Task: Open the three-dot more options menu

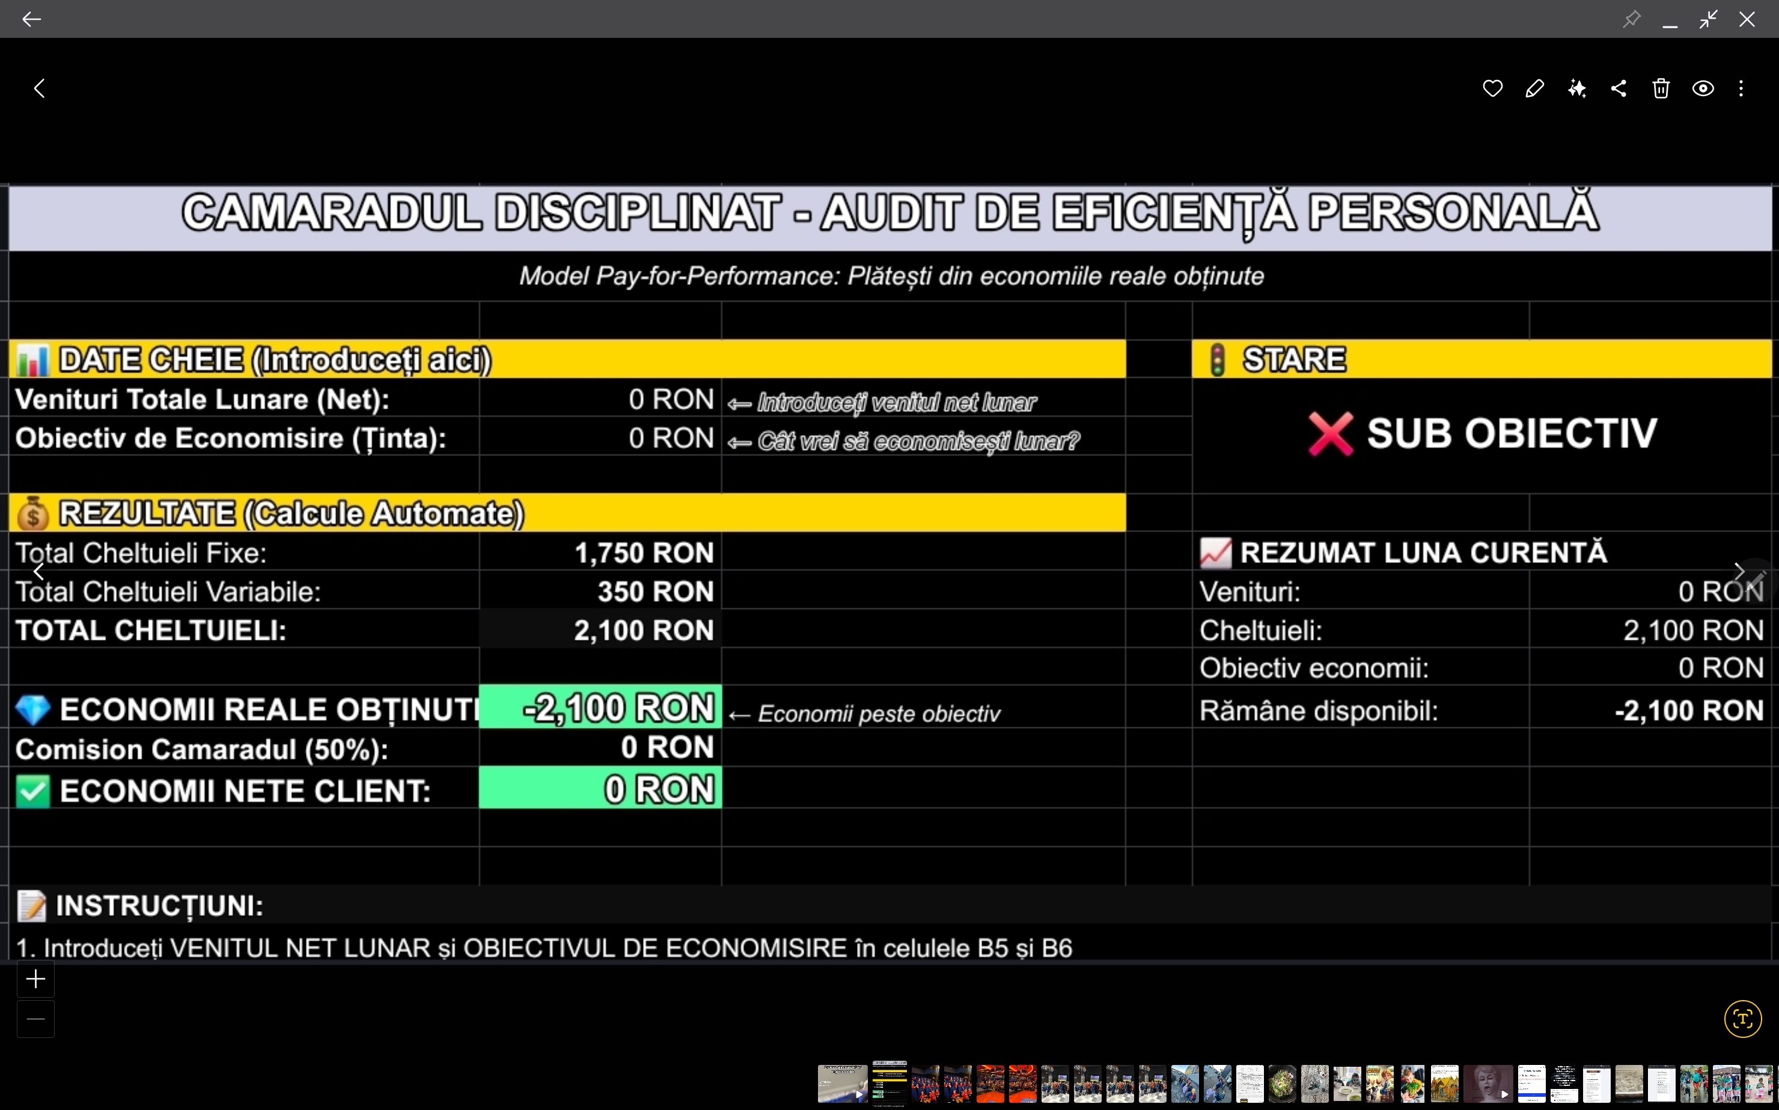Action: point(1741,89)
